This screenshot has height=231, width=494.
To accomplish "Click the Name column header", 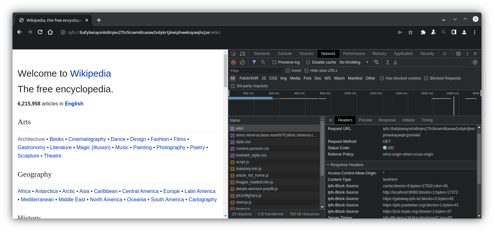I will click(x=274, y=120).
